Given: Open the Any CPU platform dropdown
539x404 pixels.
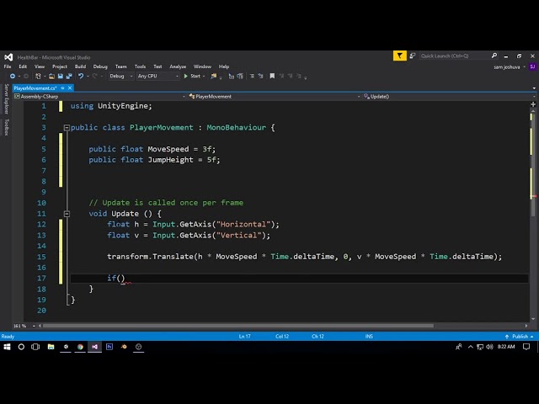Looking at the screenshot, I should click(x=157, y=77).
